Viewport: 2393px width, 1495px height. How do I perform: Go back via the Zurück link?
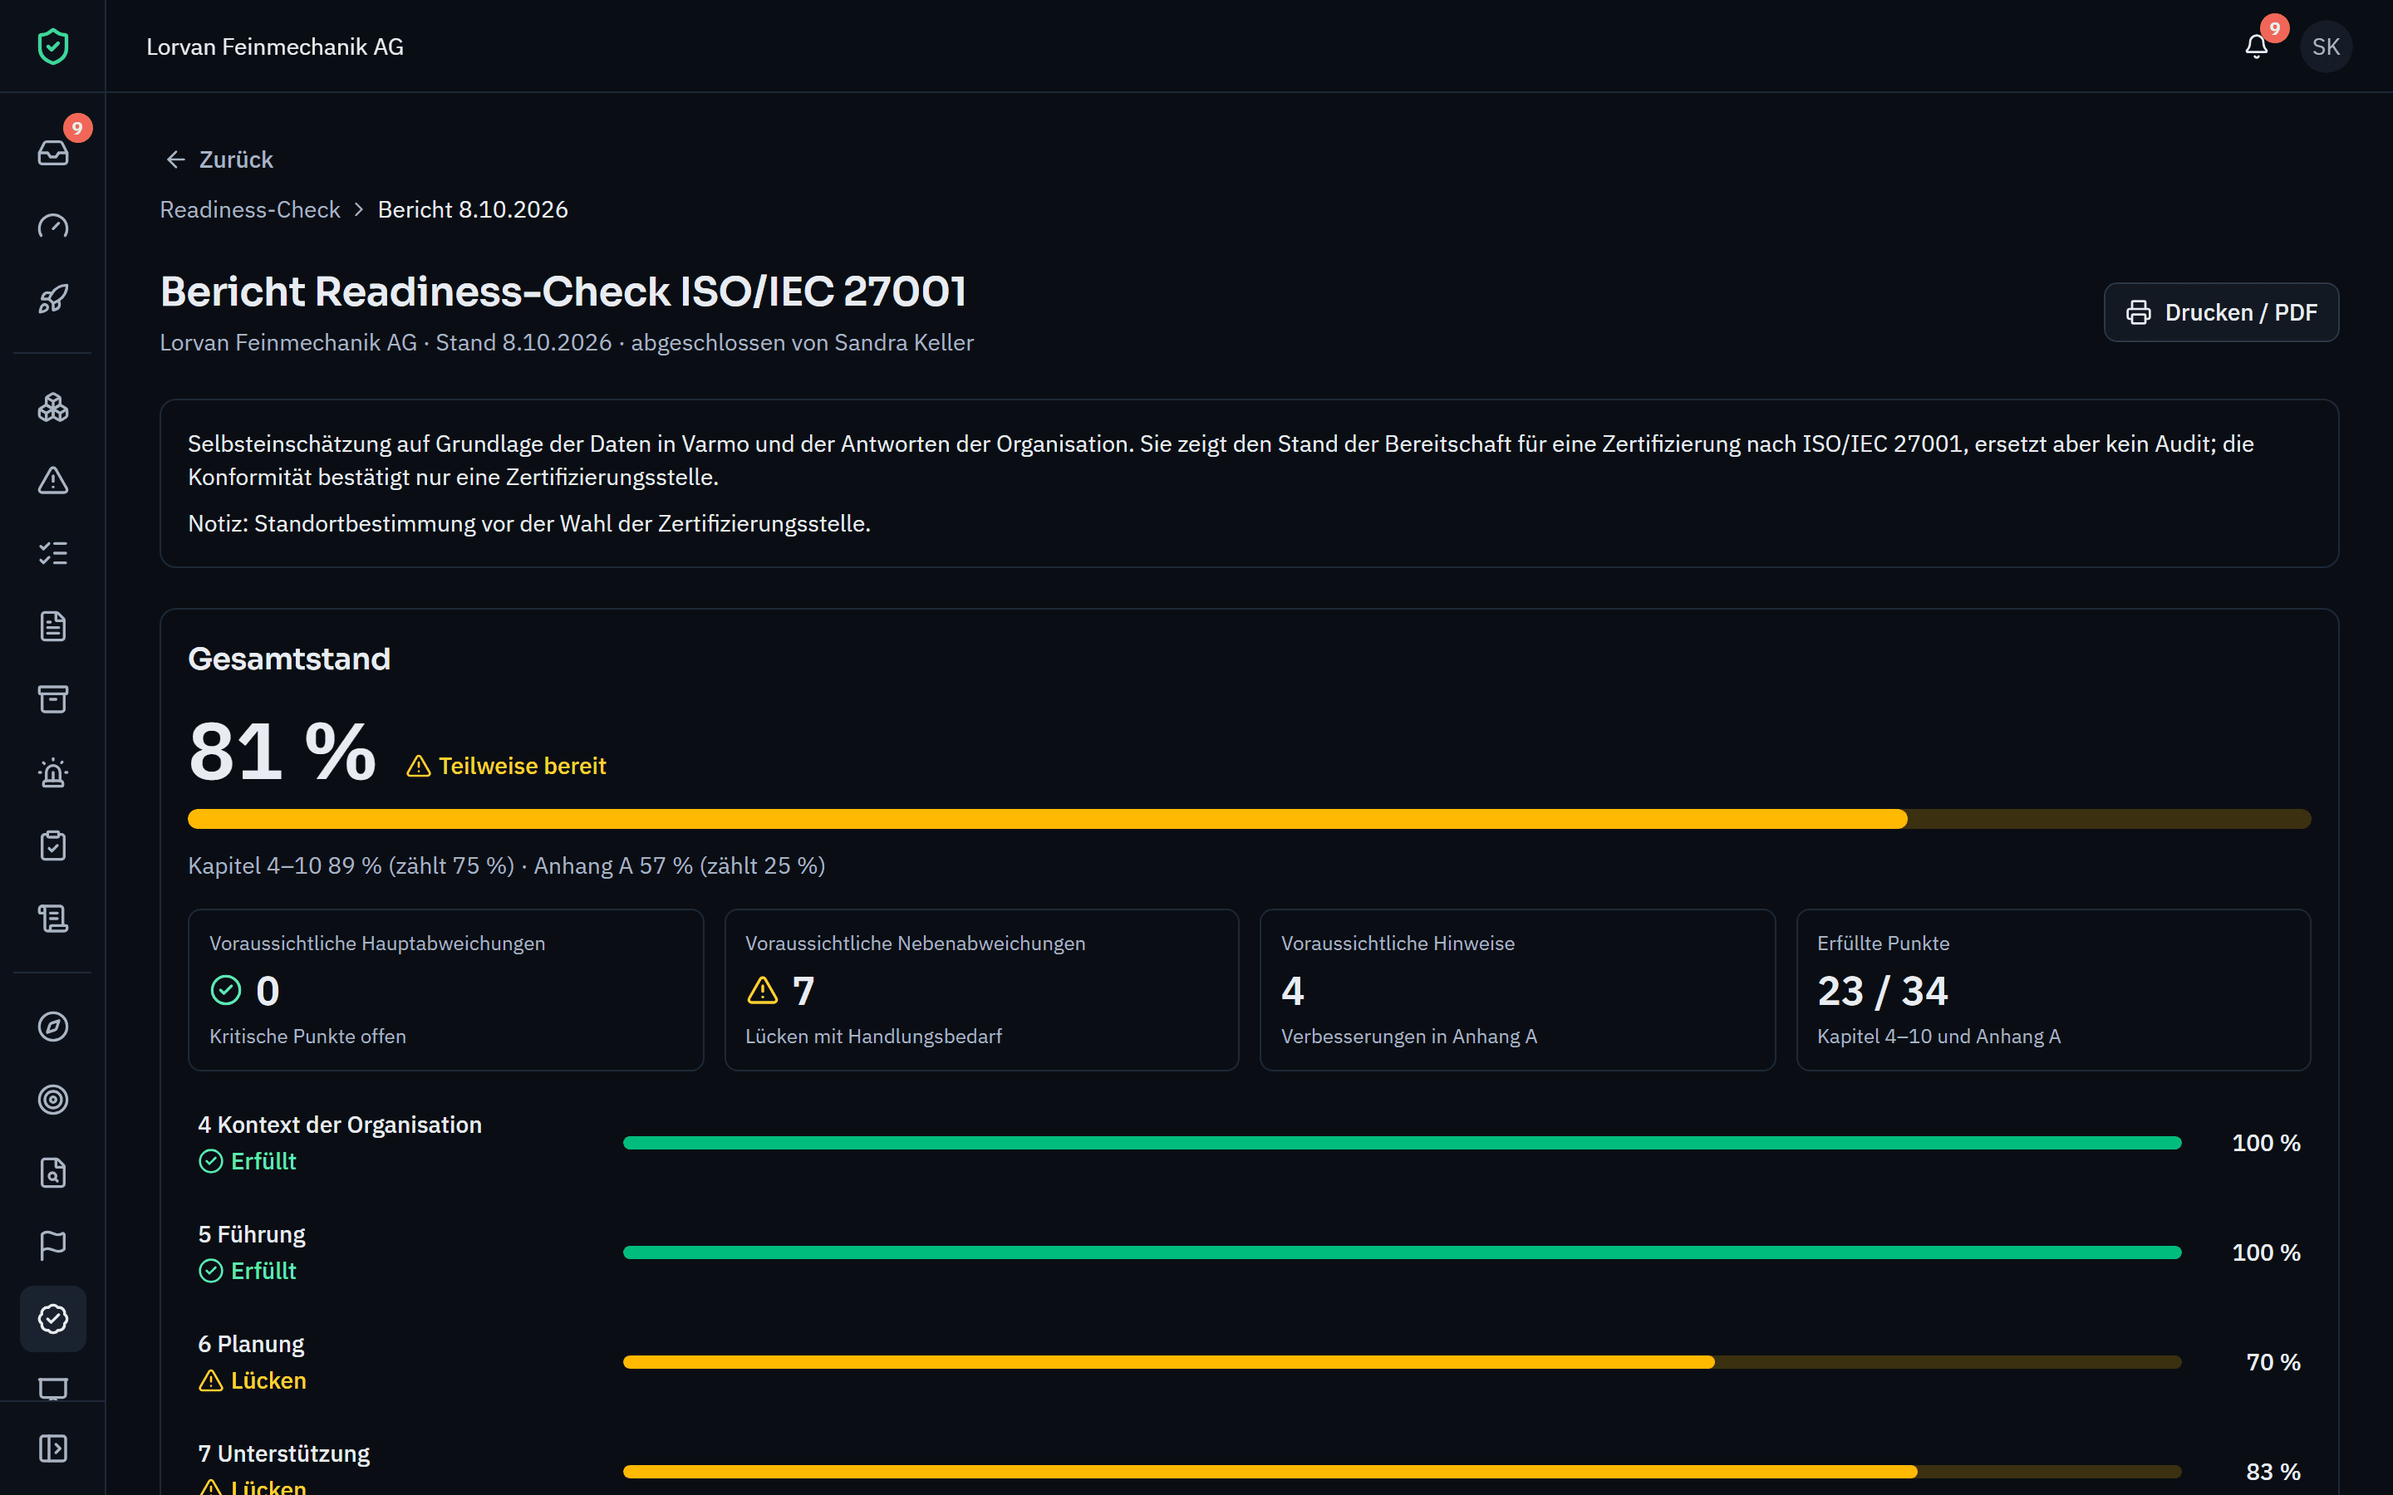(x=219, y=159)
